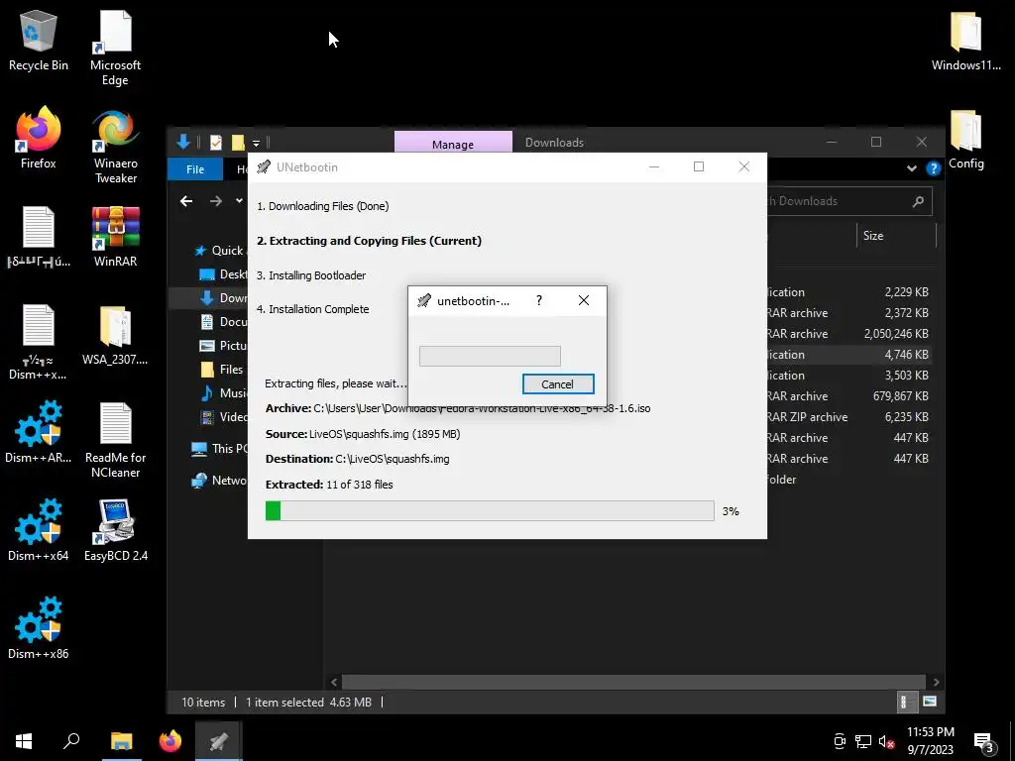This screenshot has width=1015, height=761.
Task: Select the Dism++x86 desktop icon
Action: coord(39,629)
